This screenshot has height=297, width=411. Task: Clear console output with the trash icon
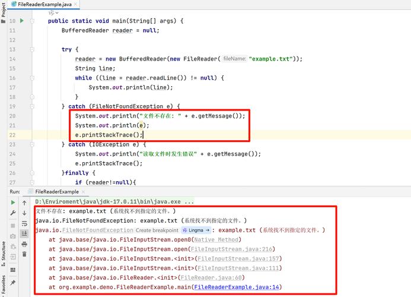coord(24,254)
